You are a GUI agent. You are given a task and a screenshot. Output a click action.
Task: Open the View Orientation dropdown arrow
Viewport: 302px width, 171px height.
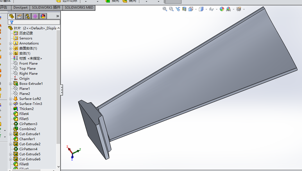pyautogui.click(x=196, y=9)
